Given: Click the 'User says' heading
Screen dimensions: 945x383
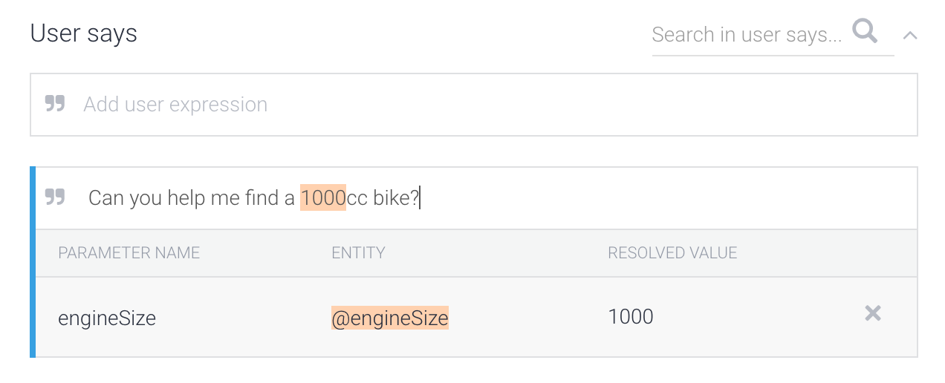Looking at the screenshot, I should pyautogui.click(x=84, y=33).
